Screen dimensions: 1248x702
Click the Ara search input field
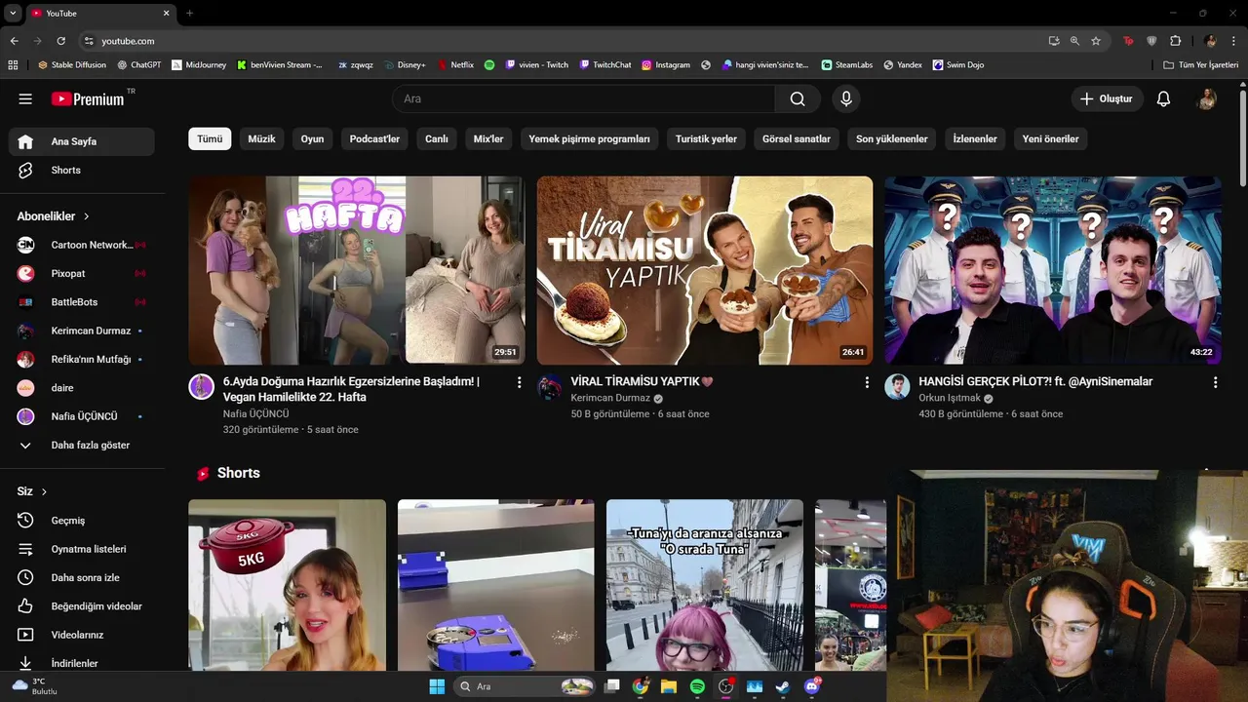[x=583, y=98]
